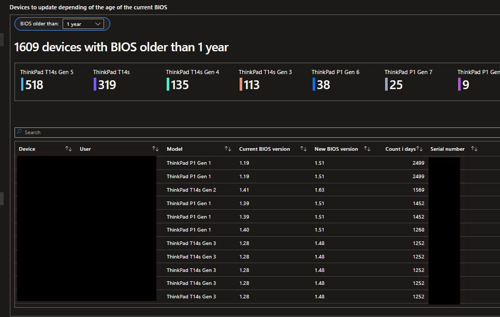Sort by New BIOS version arrows

point(367,149)
